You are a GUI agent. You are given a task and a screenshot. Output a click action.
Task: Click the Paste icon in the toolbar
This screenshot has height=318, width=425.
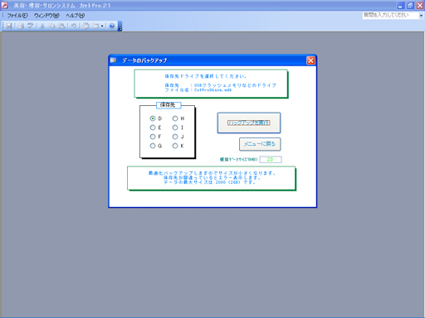click(x=61, y=26)
